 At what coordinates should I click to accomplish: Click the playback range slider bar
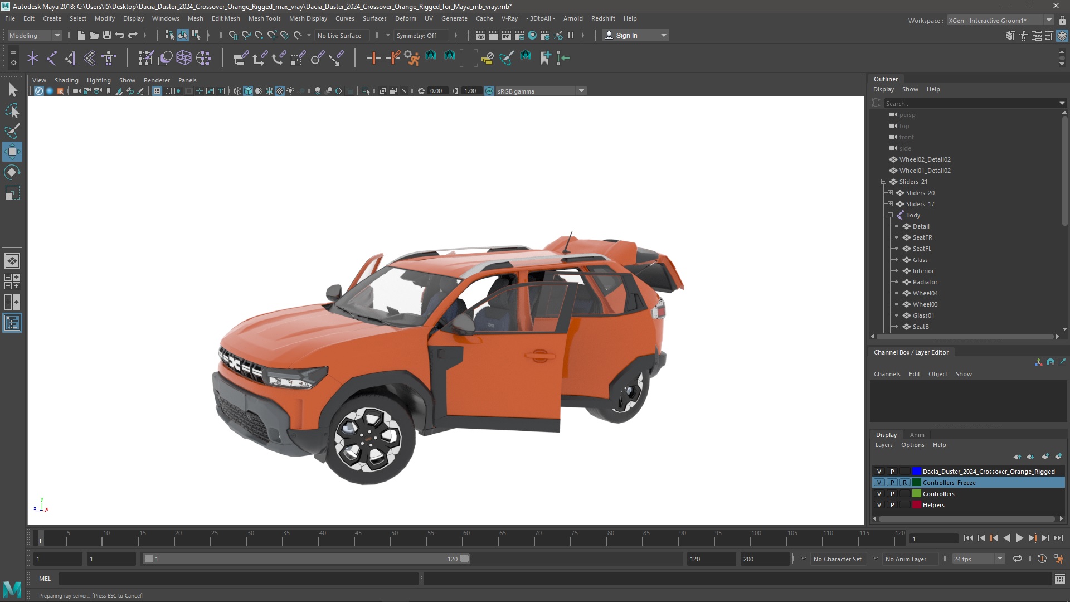307,559
